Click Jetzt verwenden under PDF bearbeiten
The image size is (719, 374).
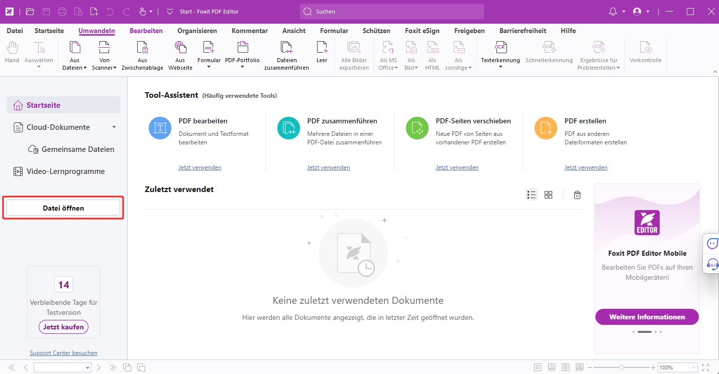click(200, 167)
